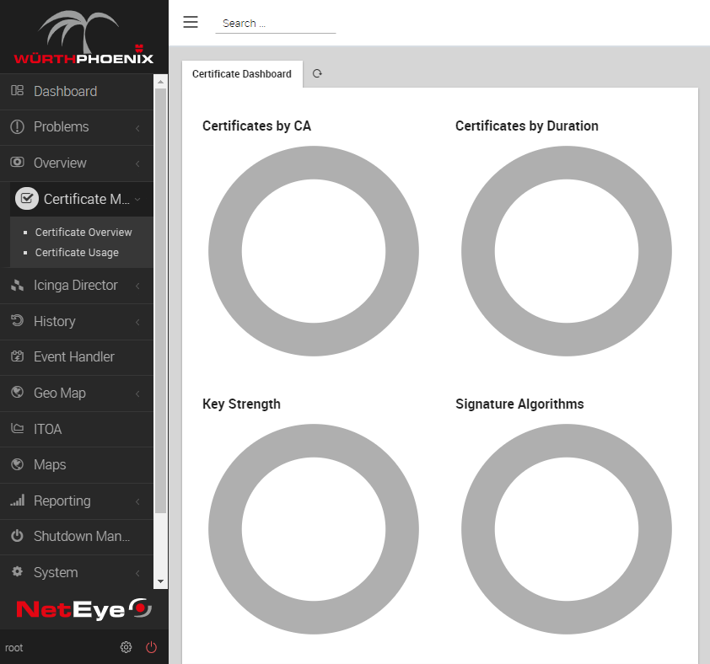Open the Certificate Usage link
The image size is (710, 664).
77,253
